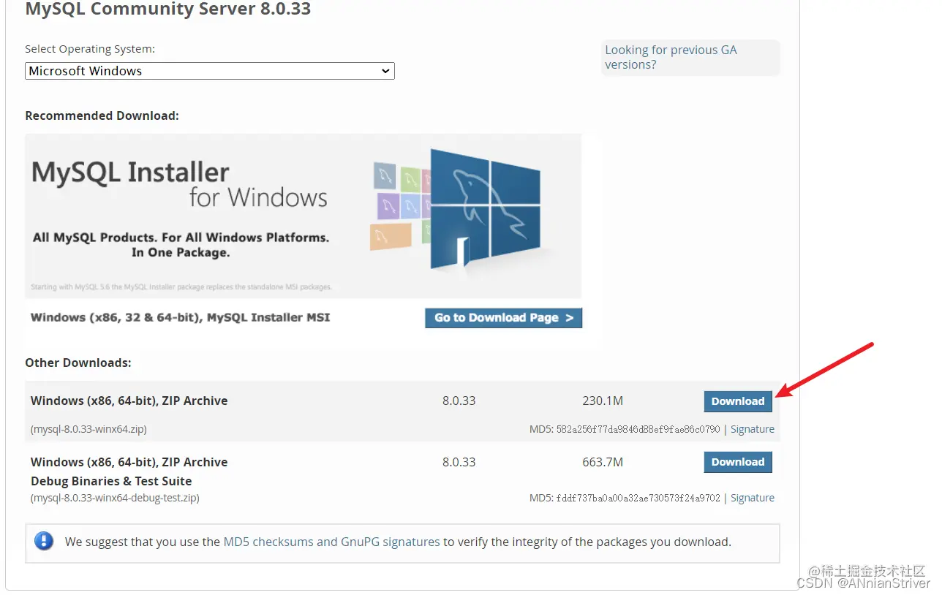Select the 663.7M file size text
Viewport: 942px width, 595px height.
pyautogui.click(x=603, y=462)
